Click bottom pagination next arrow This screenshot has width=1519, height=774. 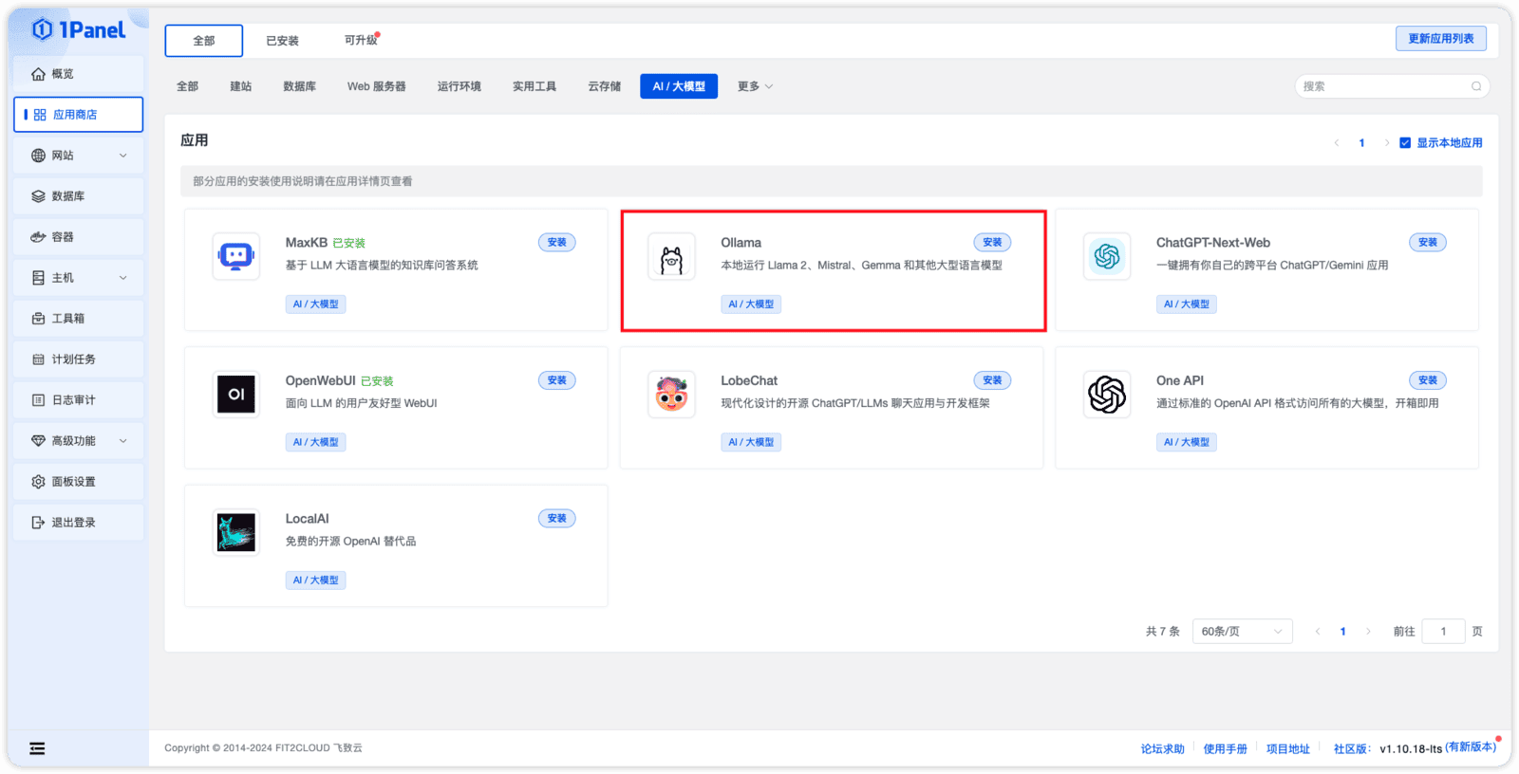[x=1368, y=632]
